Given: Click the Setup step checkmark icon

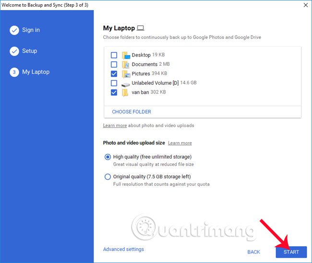Looking at the screenshot, I should tap(14, 51).
